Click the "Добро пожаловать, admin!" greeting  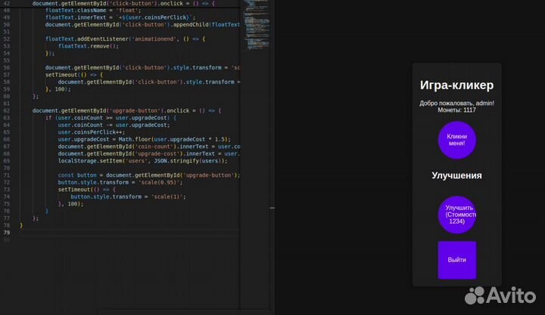pos(456,103)
